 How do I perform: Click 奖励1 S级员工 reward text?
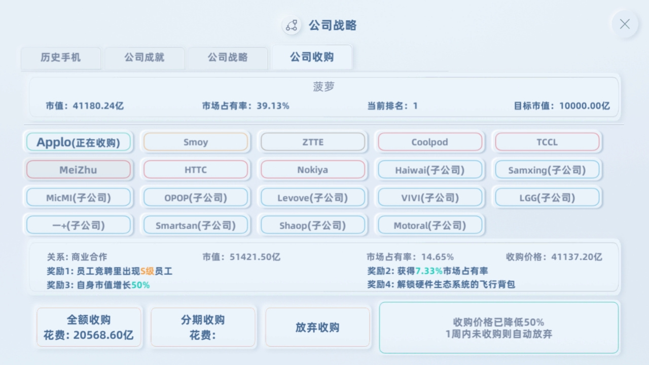tap(110, 271)
